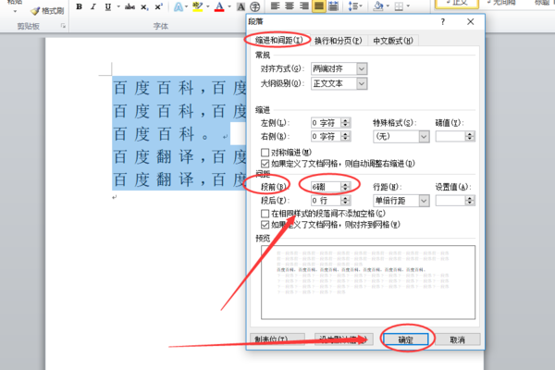Open the font color red swatch
Image resolution: width=555 pixels, height=370 pixels.
[x=219, y=6]
